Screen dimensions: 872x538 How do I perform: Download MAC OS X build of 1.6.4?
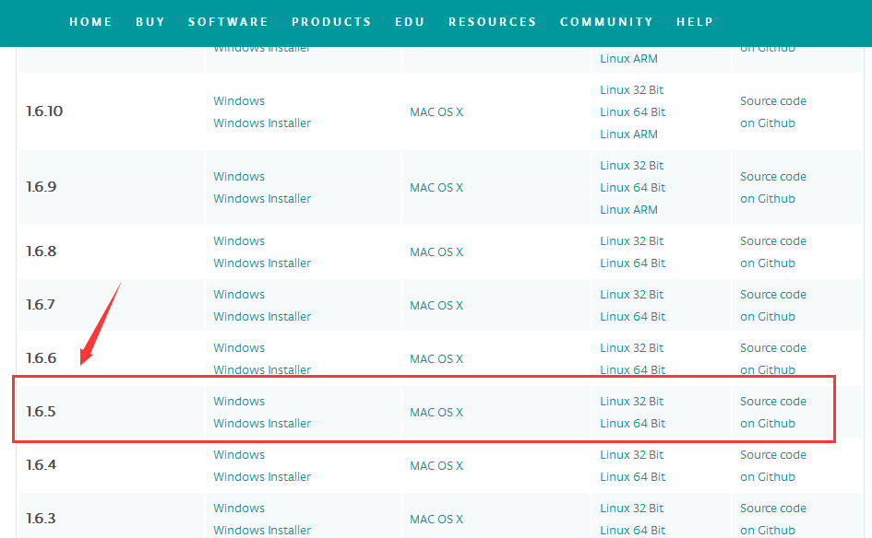click(436, 465)
